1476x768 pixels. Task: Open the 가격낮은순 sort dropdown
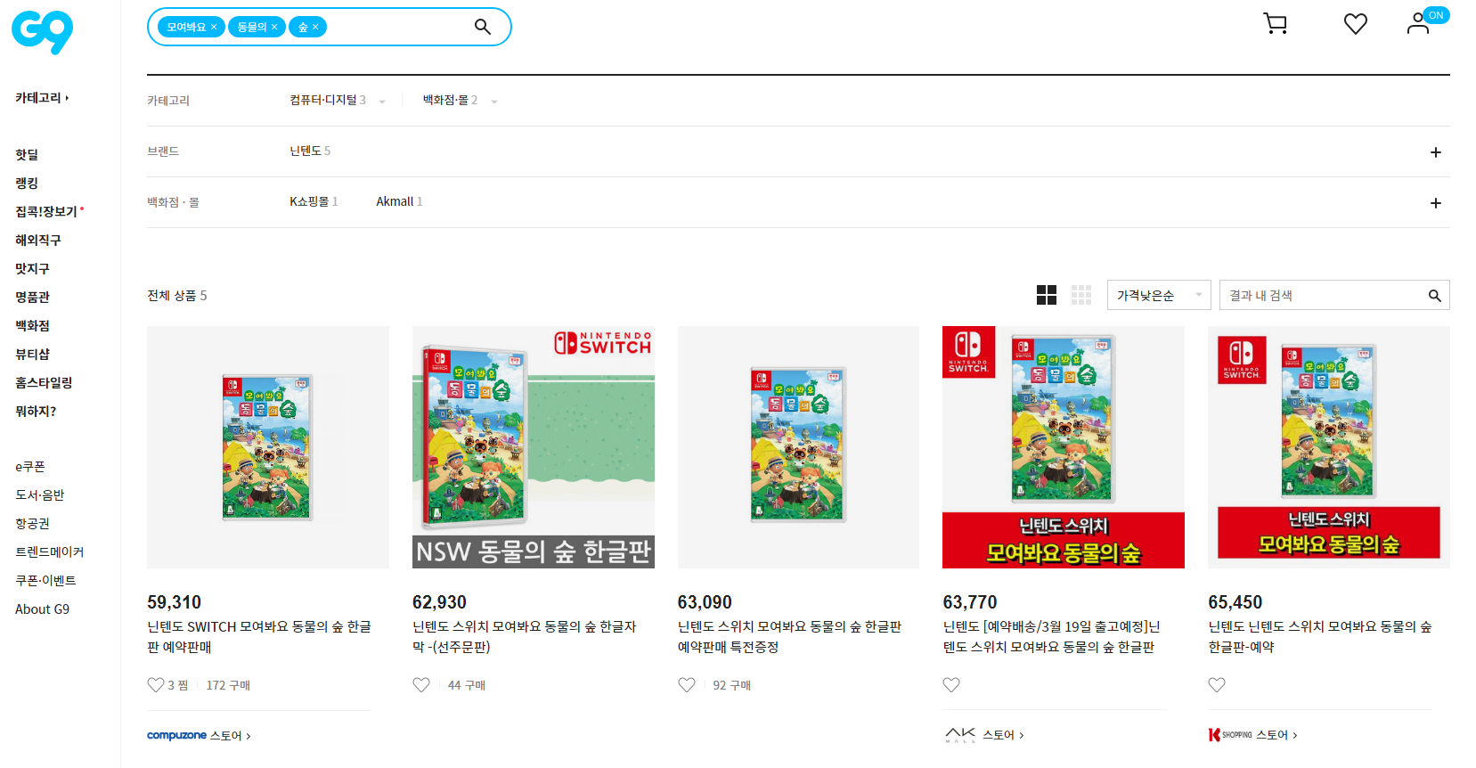[1159, 295]
